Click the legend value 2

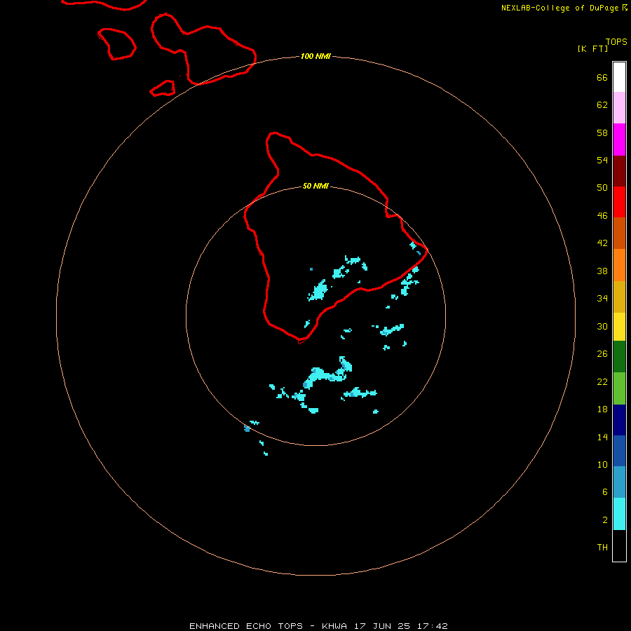[x=604, y=520]
